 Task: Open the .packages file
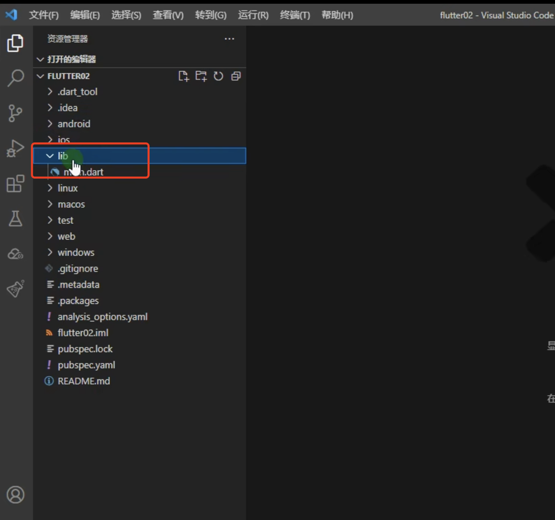coord(139,301)
